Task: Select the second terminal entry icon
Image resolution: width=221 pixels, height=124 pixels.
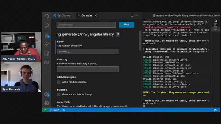Action: [215, 25]
